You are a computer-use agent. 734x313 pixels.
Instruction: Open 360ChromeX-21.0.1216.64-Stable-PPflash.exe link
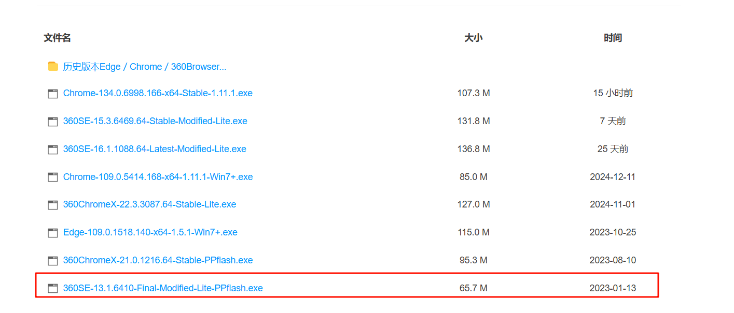tap(158, 260)
